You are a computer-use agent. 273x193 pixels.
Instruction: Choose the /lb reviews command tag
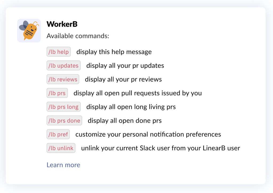point(63,79)
